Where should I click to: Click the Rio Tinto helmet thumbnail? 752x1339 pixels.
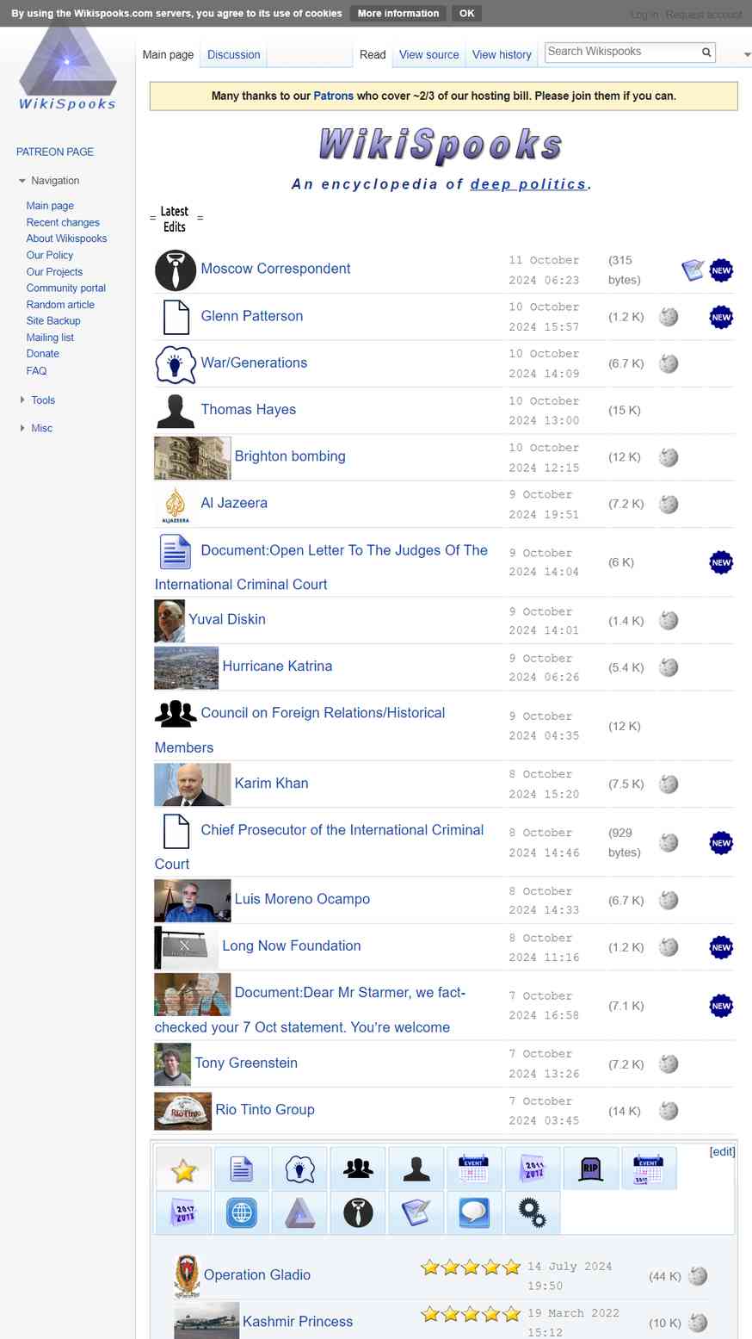click(183, 1111)
